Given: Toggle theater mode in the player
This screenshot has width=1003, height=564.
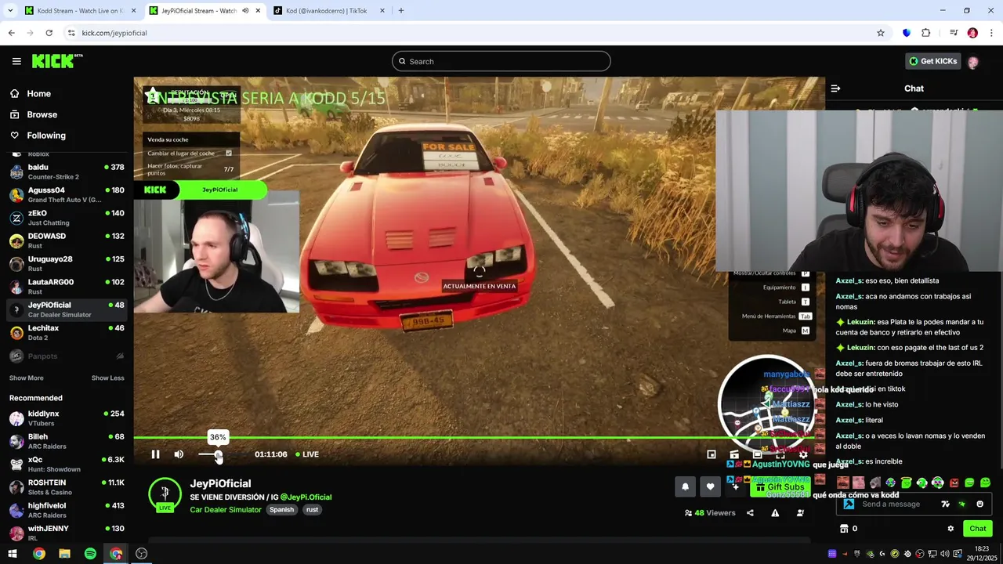Looking at the screenshot, I should point(757,454).
